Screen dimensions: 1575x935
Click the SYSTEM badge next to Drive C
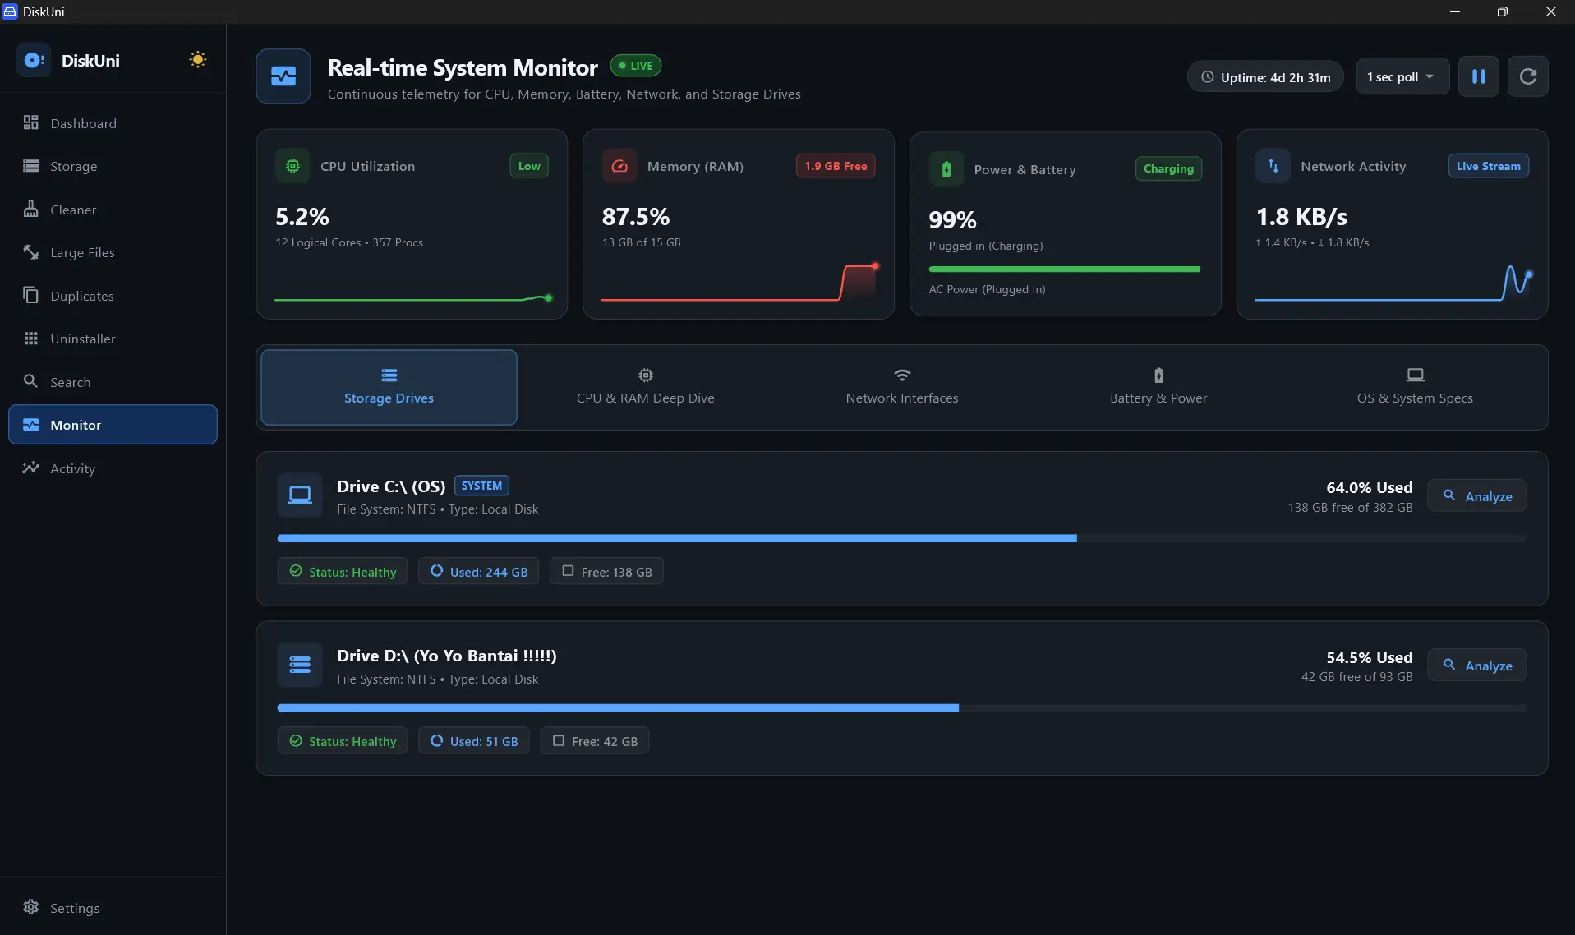click(481, 486)
